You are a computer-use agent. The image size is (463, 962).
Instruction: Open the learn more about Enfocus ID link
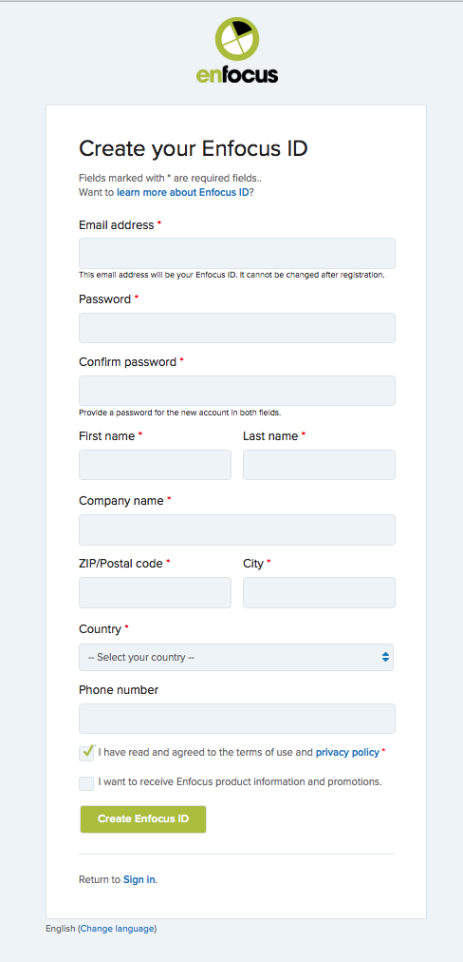182,192
